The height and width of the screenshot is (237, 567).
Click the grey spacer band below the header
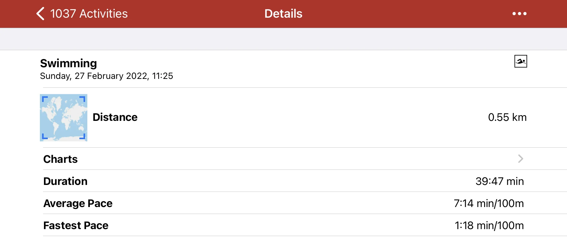tap(283, 39)
